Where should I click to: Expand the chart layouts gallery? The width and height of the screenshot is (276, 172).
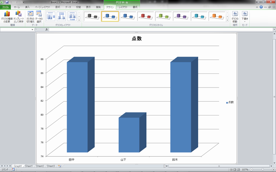click(x=79, y=20)
